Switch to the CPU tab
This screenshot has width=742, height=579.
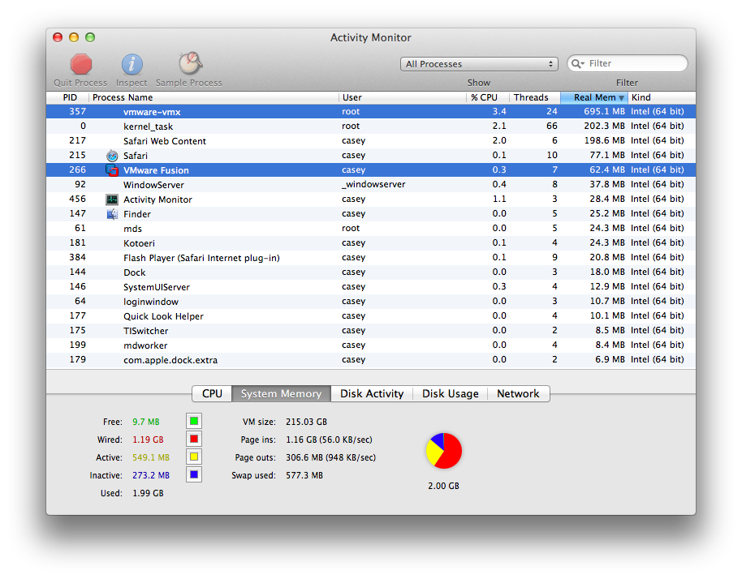(212, 394)
